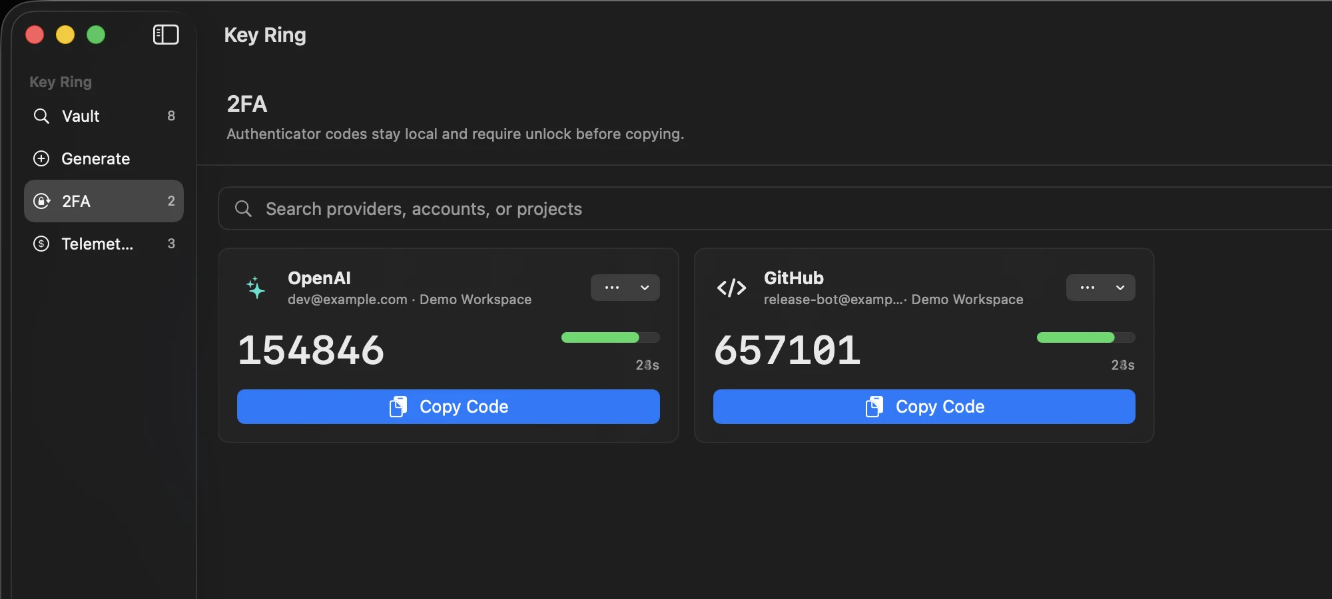Click the Telemetry count badge 3
Image resolution: width=1332 pixels, height=599 pixels.
pos(171,244)
